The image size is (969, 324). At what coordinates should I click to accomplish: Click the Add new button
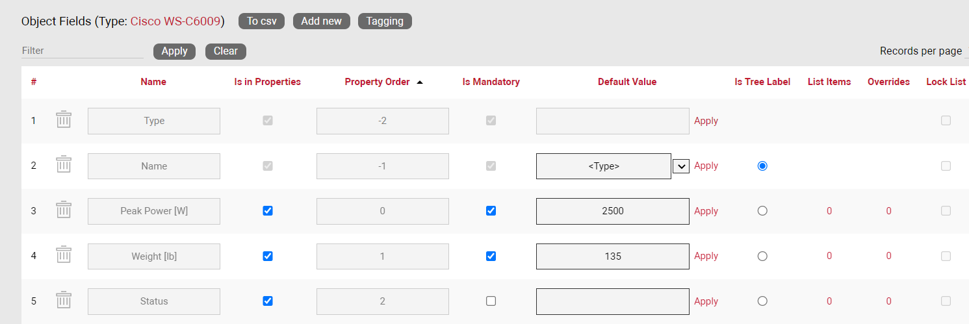[321, 21]
